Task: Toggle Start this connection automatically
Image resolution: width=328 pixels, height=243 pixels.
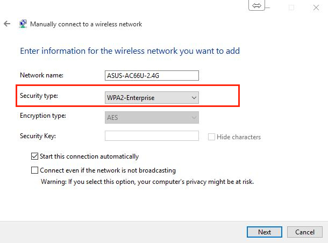Action: [34, 156]
